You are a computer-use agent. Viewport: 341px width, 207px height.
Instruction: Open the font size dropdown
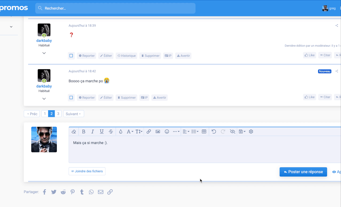point(139,131)
